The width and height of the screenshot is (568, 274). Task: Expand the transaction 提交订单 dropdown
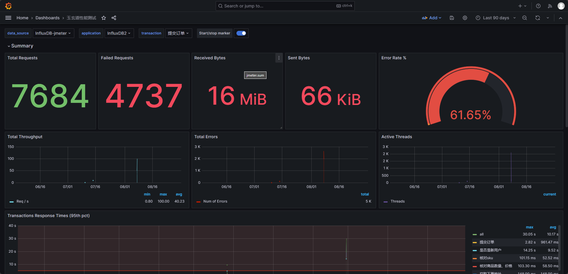point(178,33)
